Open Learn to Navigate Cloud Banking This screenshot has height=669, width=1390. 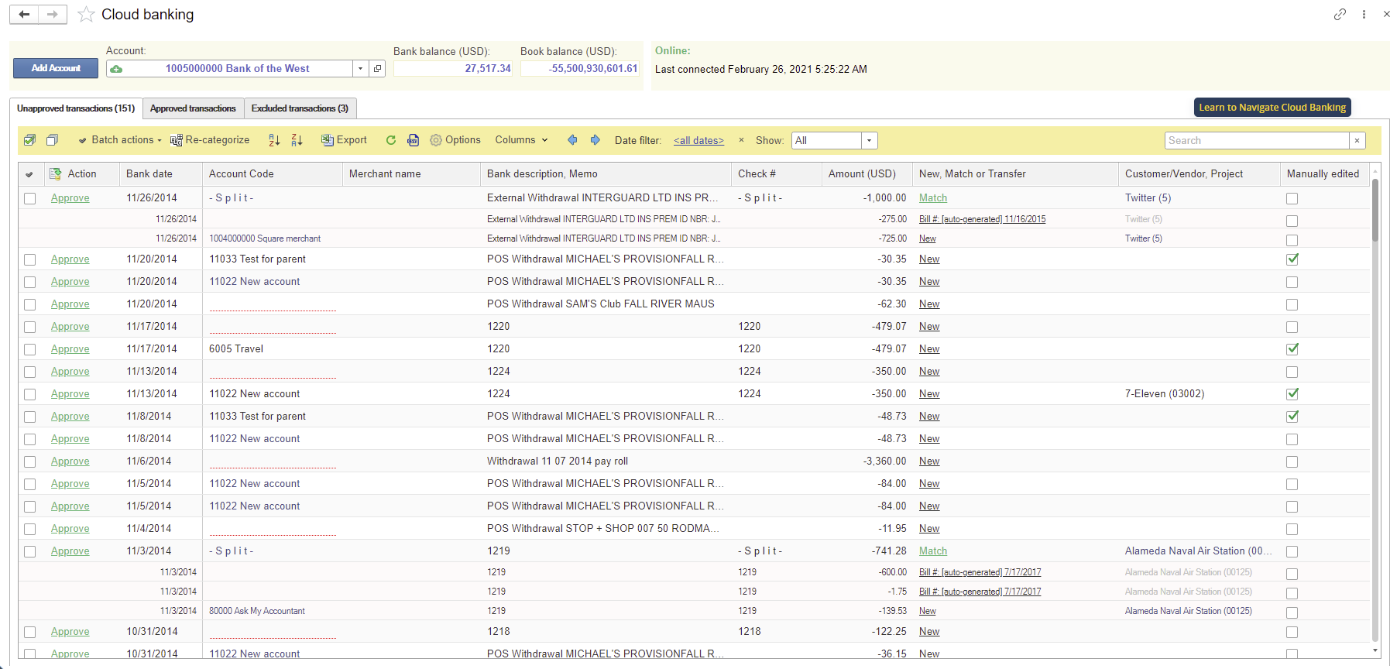click(1272, 108)
